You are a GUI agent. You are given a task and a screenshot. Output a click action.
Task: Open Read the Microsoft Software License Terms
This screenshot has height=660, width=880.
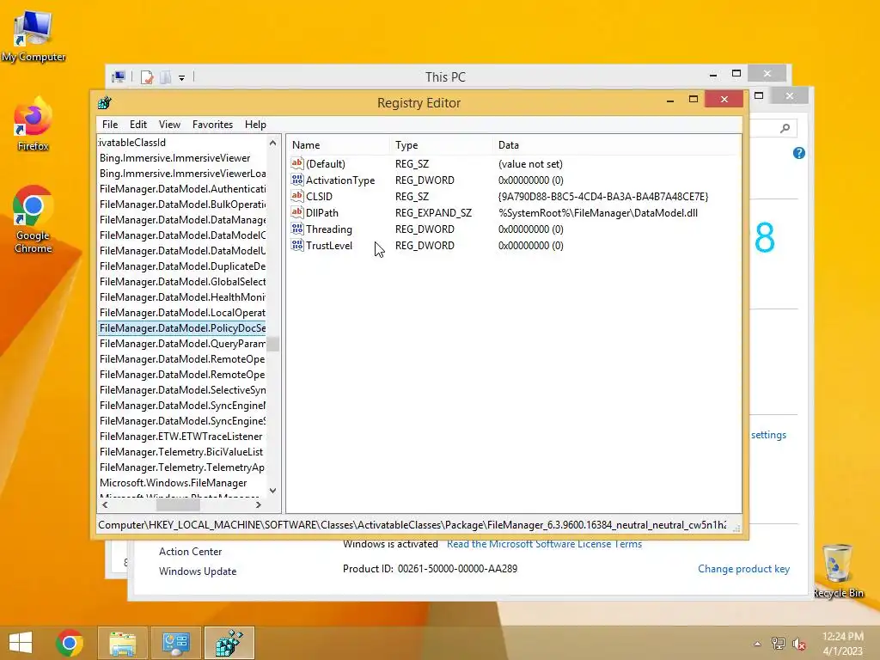[x=544, y=544]
